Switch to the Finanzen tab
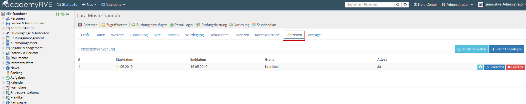 tap(242, 35)
